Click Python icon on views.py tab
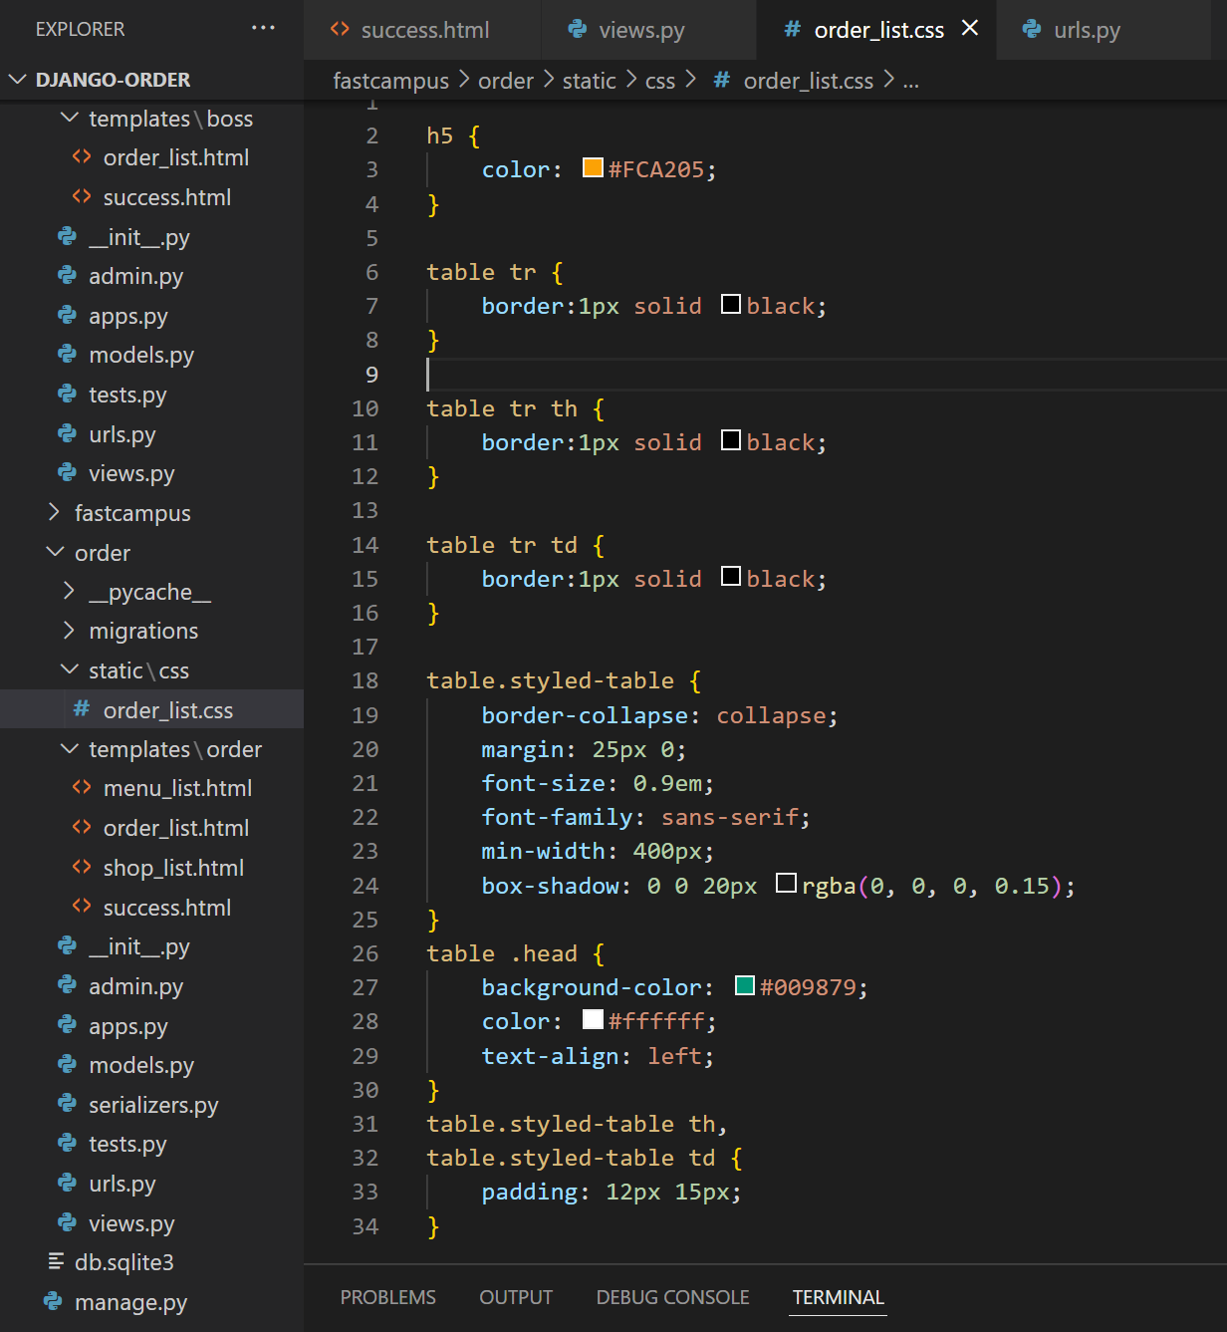Viewport: 1227px width, 1332px height. [578, 29]
